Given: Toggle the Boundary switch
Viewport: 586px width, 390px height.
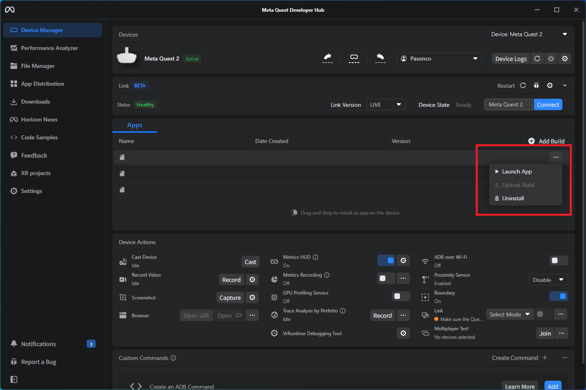Looking at the screenshot, I should (x=559, y=296).
